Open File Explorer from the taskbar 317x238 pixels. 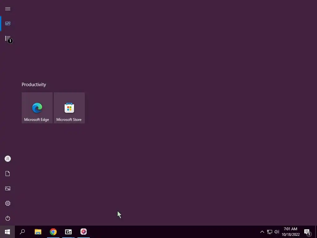(38, 232)
